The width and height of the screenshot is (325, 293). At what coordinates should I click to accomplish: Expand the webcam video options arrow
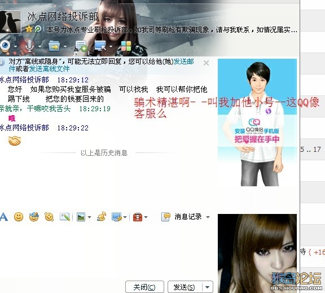pyautogui.click(x=16, y=46)
